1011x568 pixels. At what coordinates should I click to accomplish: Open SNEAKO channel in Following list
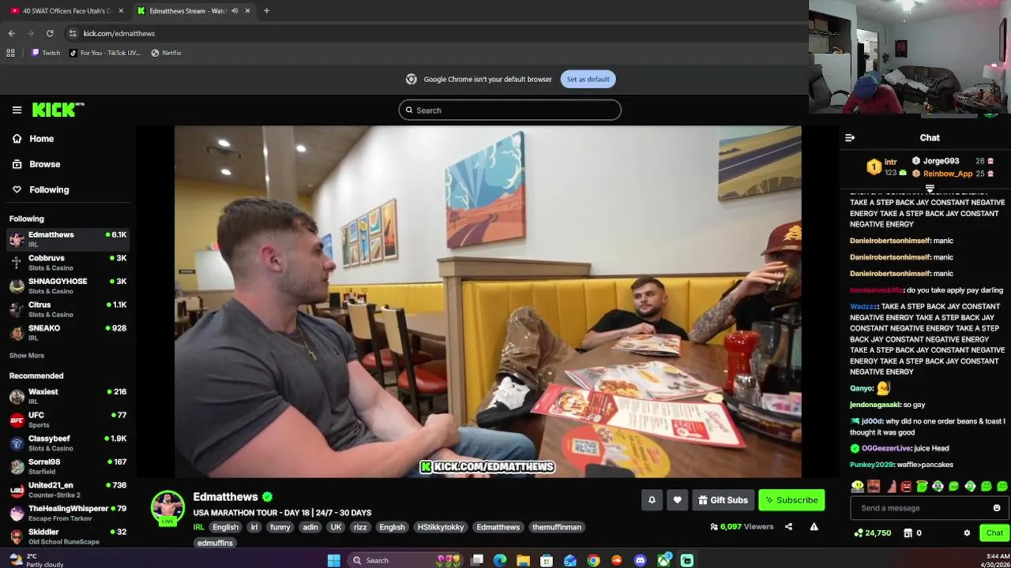coord(68,332)
